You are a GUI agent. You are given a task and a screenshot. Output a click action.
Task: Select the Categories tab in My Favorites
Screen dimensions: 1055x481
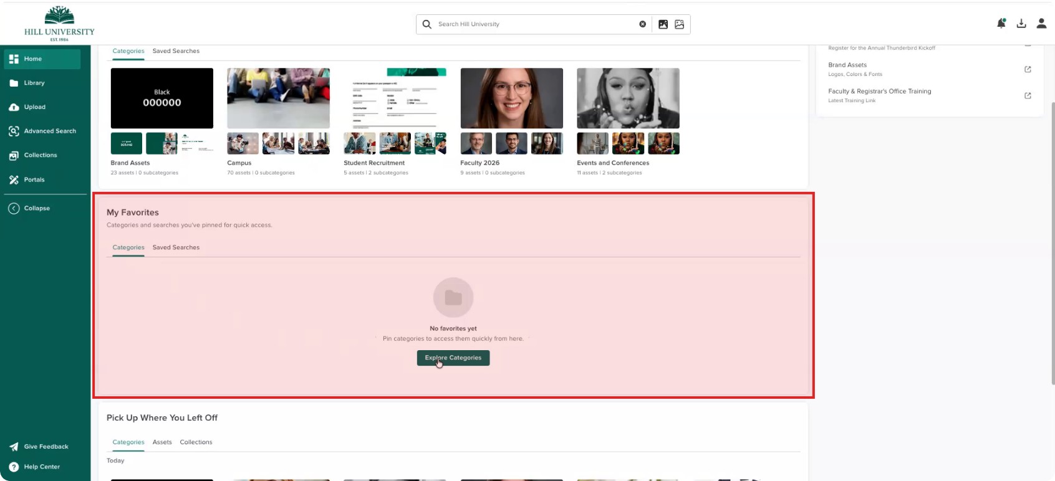(128, 247)
